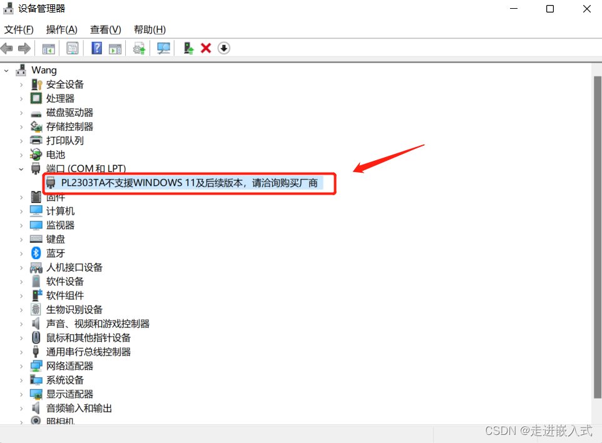Open the Properties toolbar icon
Screen dimensions: 602x443
tap(72, 48)
